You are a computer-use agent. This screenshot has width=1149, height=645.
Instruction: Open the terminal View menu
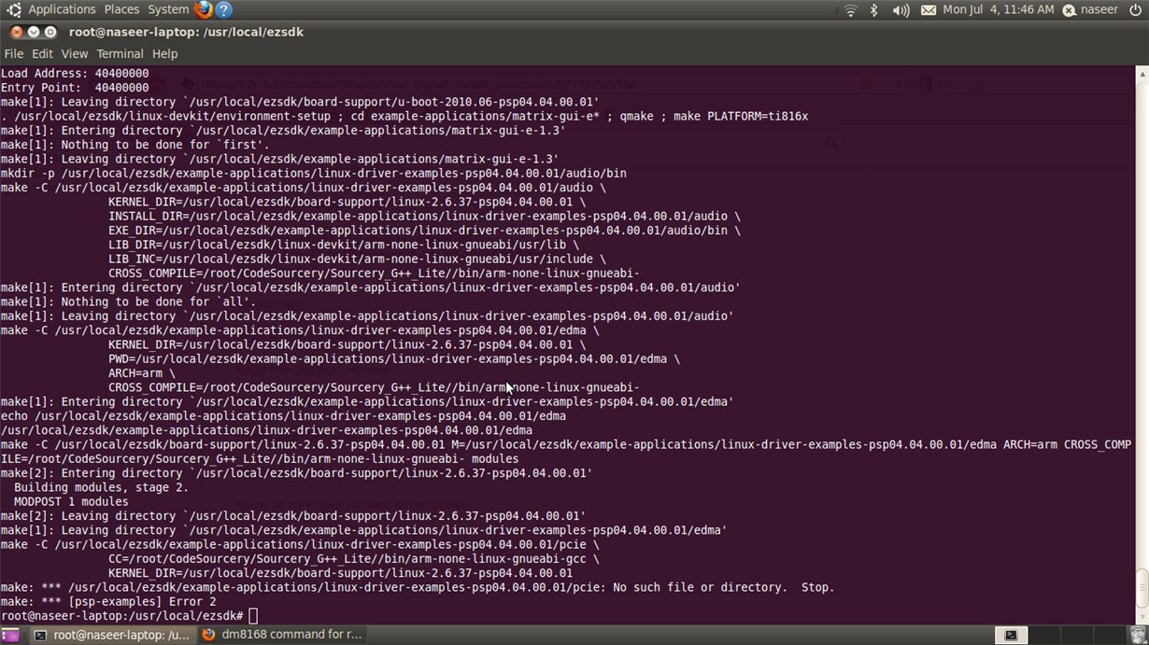pyautogui.click(x=75, y=54)
